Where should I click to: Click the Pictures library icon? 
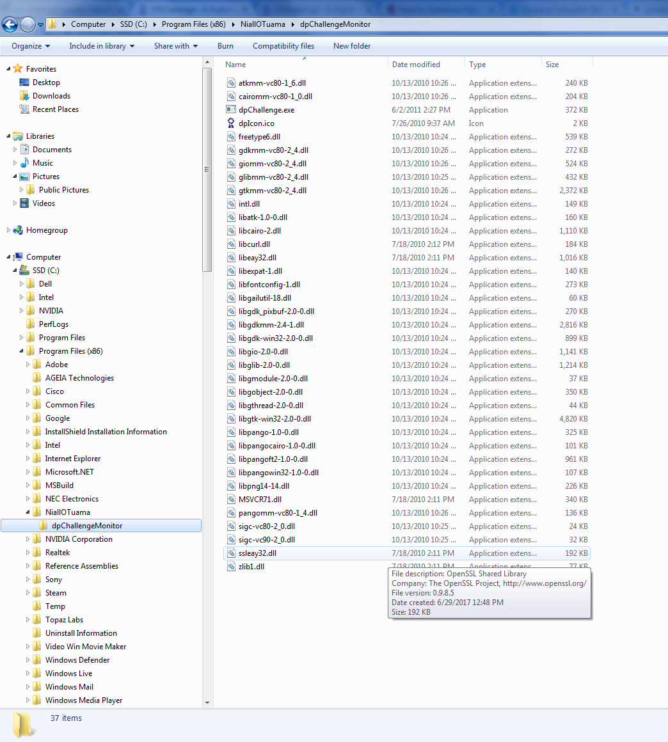click(x=24, y=177)
